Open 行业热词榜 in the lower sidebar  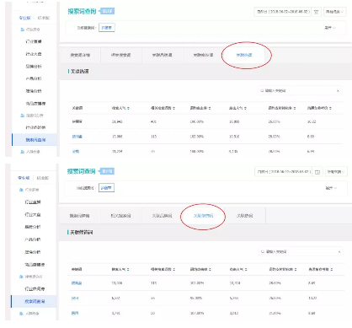point(35,288)
